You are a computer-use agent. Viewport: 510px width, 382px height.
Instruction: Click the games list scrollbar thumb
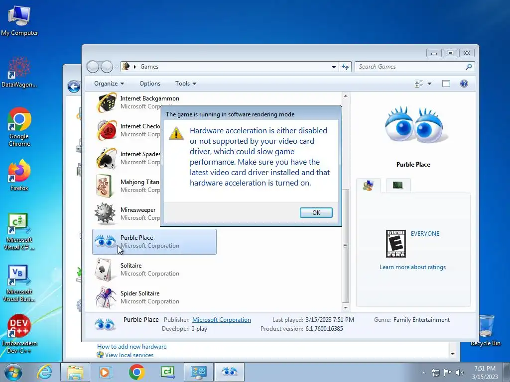(346, 246)
